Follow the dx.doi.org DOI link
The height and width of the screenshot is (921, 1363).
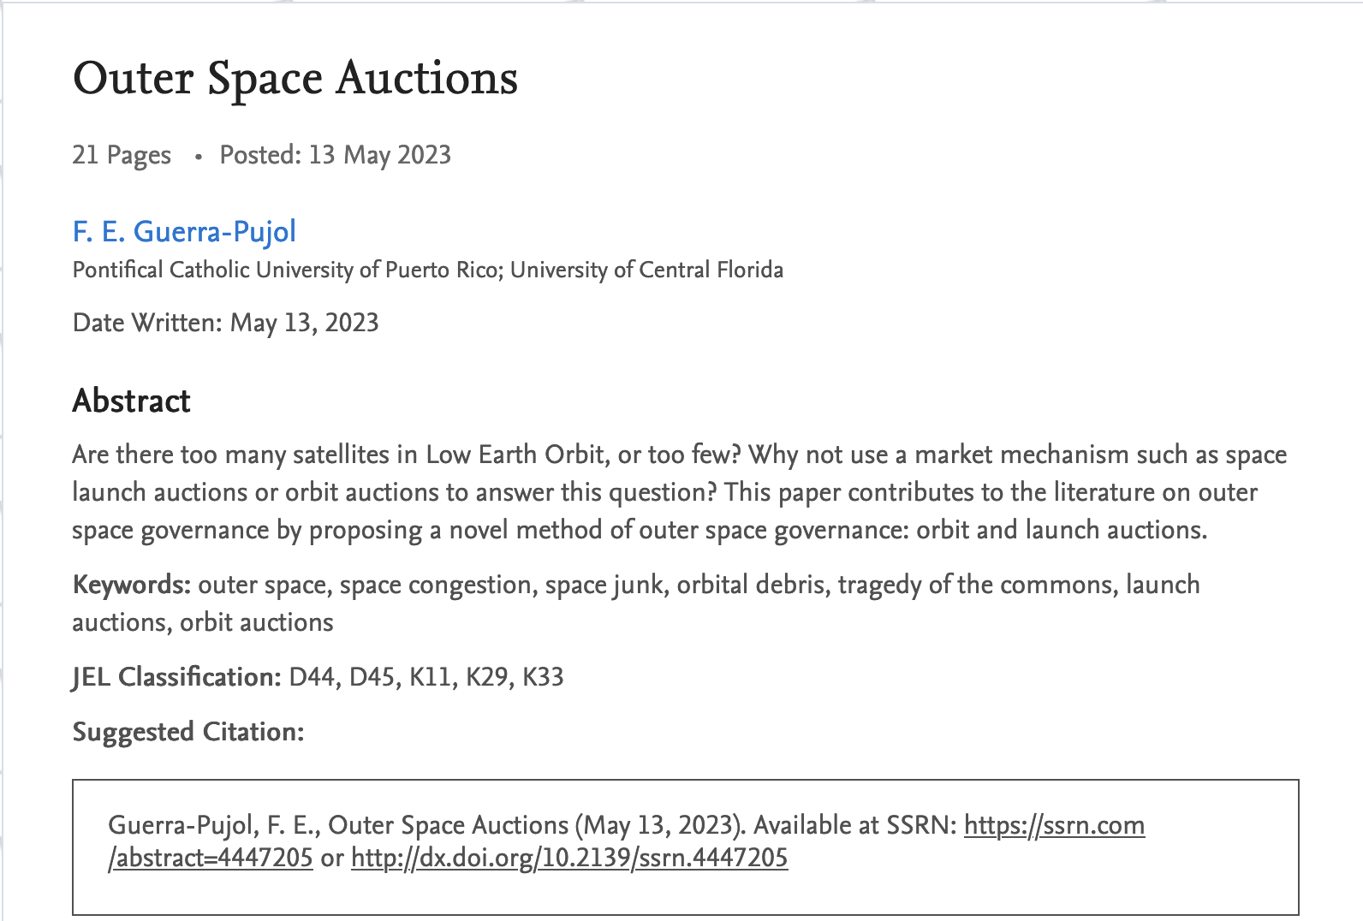click(568, 858)
